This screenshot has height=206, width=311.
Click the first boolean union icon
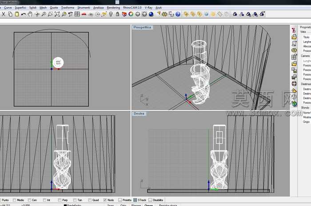click(x=235, y=14)
